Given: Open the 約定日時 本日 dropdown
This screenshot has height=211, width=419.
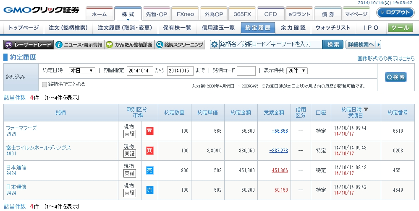Looking at the screenshot, I should coord(82,71).
